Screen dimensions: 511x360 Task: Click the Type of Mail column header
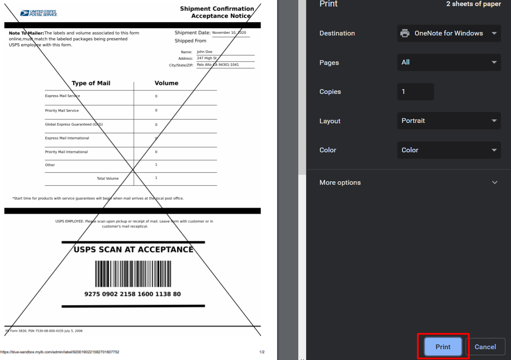91,83
